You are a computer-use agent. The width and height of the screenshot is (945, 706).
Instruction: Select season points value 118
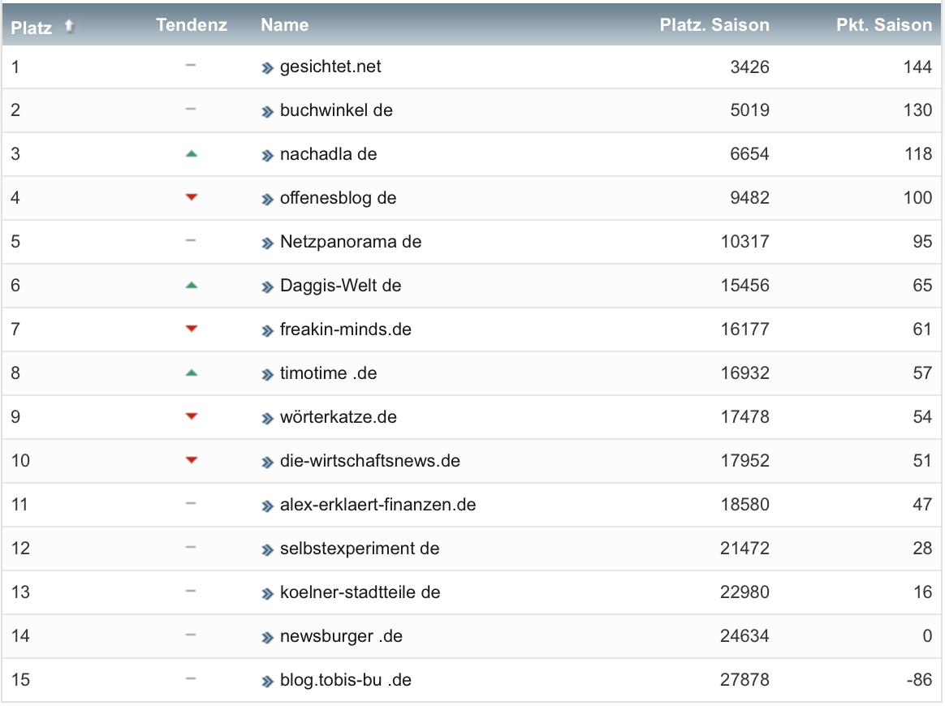[918, 154]
